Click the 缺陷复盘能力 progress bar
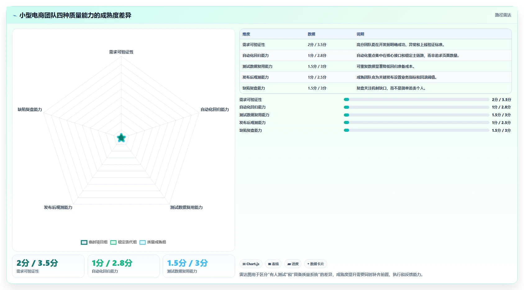Image resolution: width=524 pixels, height=290 pixels. (x=417, y=131)
